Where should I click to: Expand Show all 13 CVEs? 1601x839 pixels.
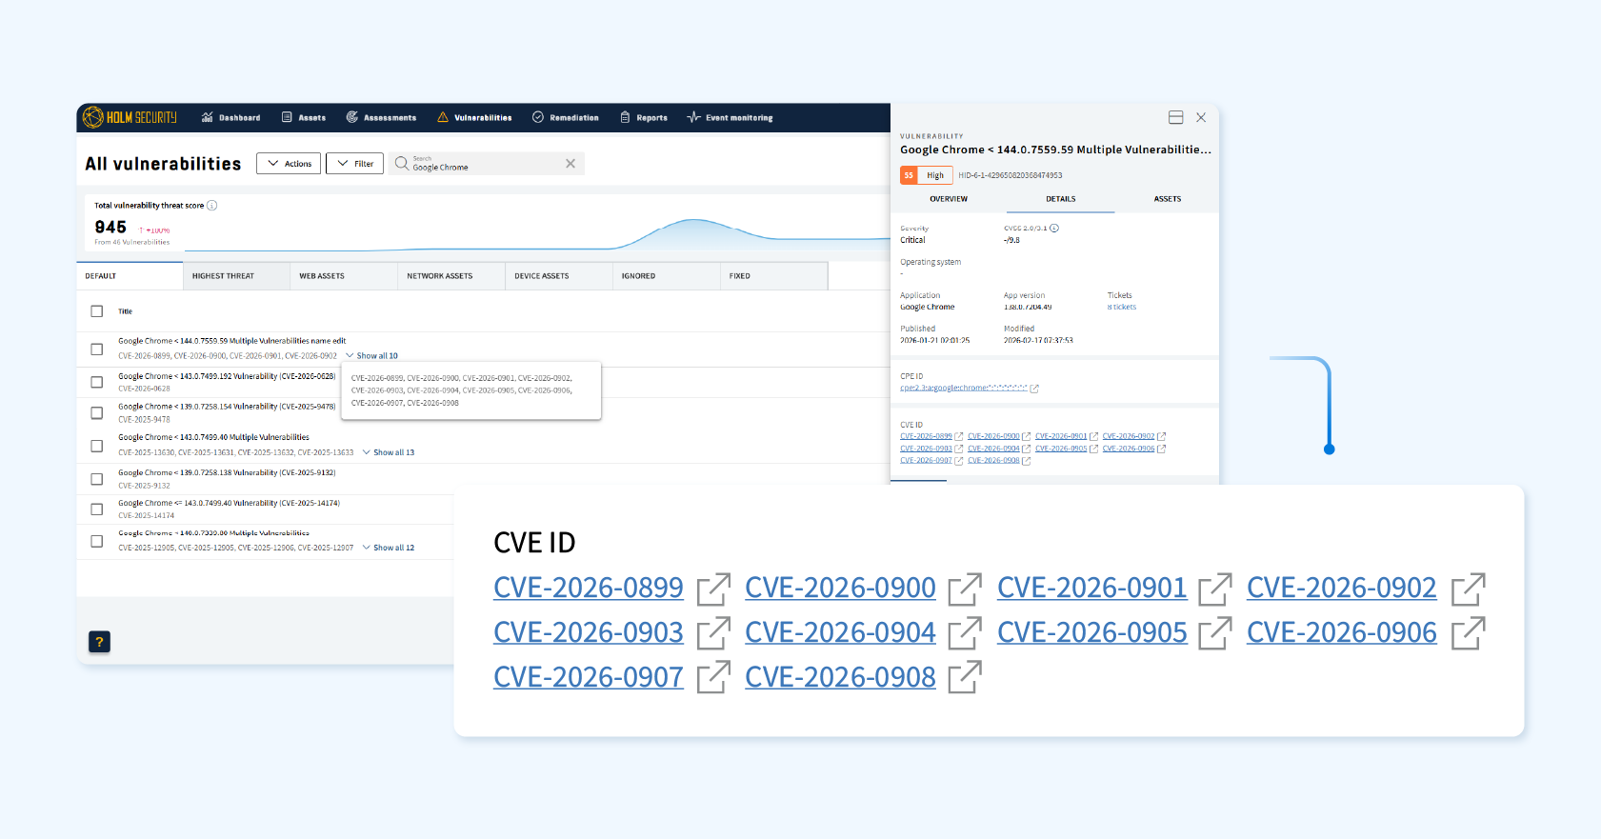pos(389,453)
